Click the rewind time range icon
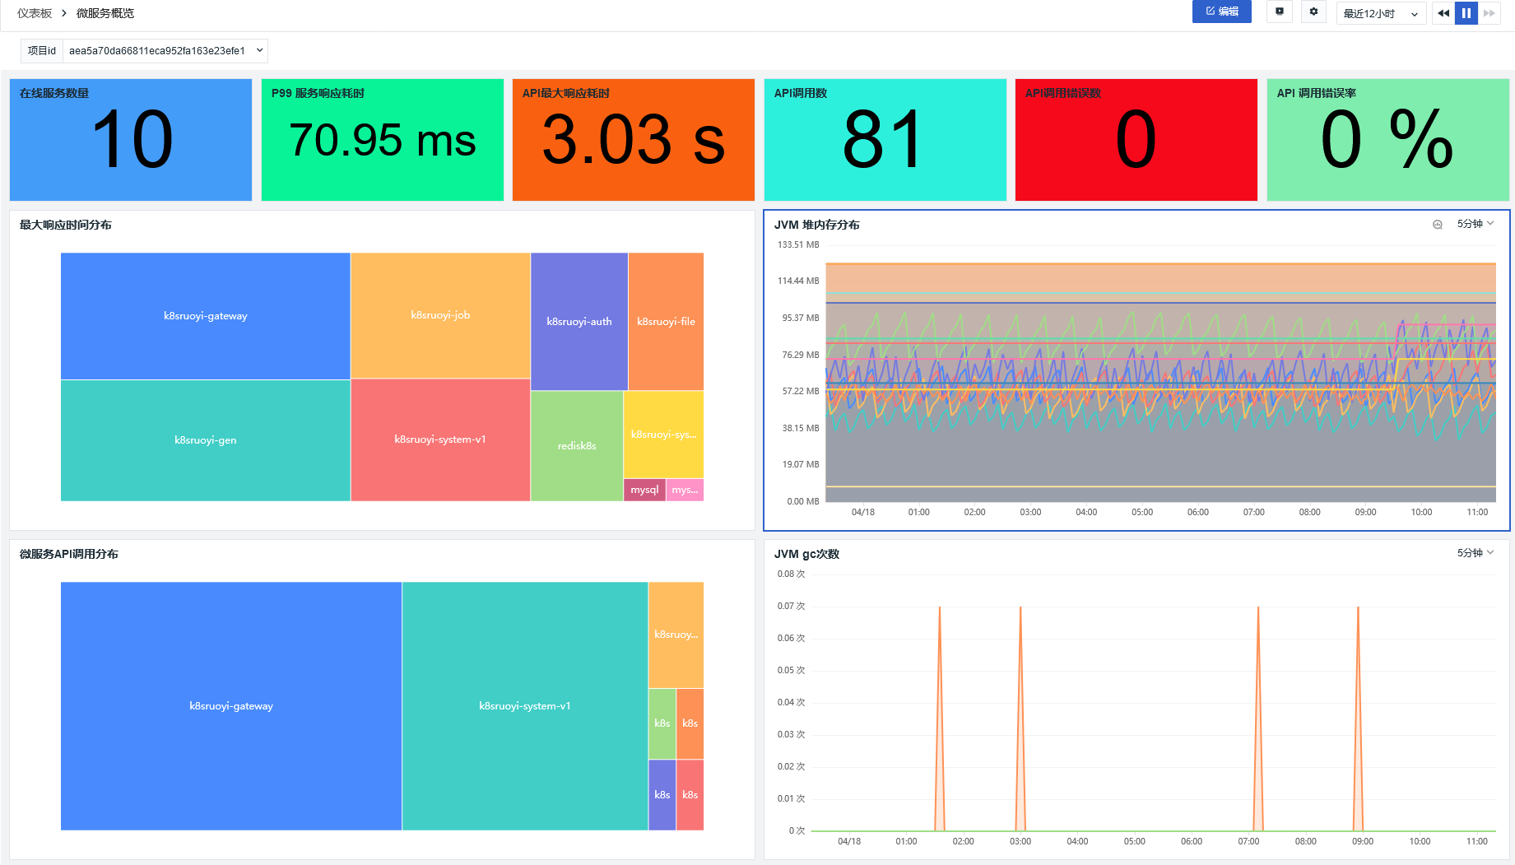1515x865 pixels. pyautogui.click(x=1443, y=13)
